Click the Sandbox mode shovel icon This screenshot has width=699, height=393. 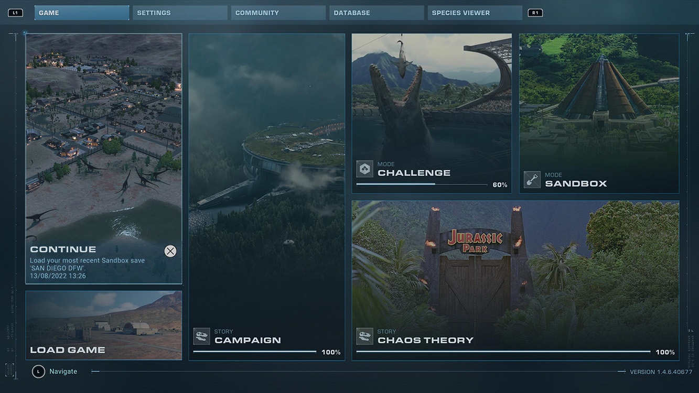[x=532, y=180]
